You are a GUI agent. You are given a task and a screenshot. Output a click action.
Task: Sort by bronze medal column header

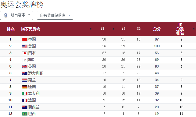point(139,29)
